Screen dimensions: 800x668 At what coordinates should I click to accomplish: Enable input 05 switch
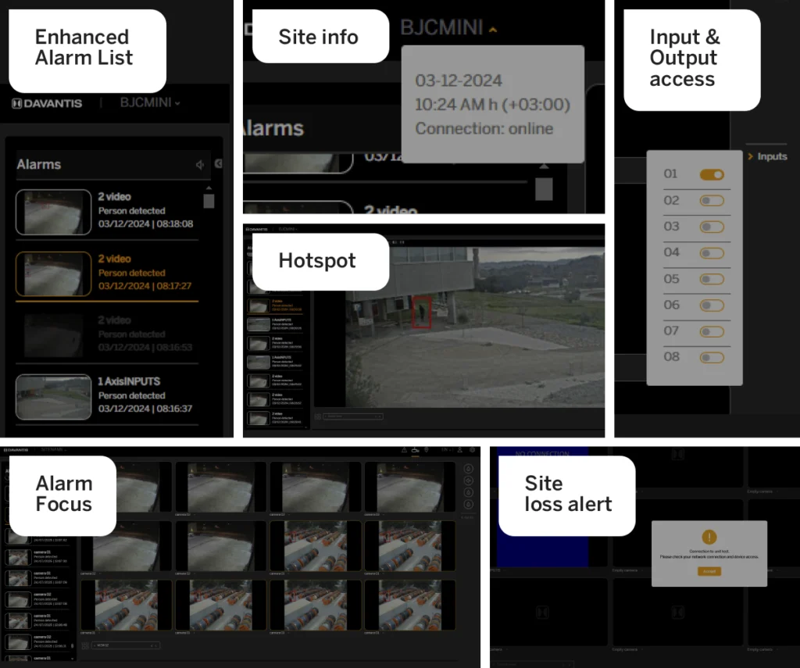click(x=711, y=279)
